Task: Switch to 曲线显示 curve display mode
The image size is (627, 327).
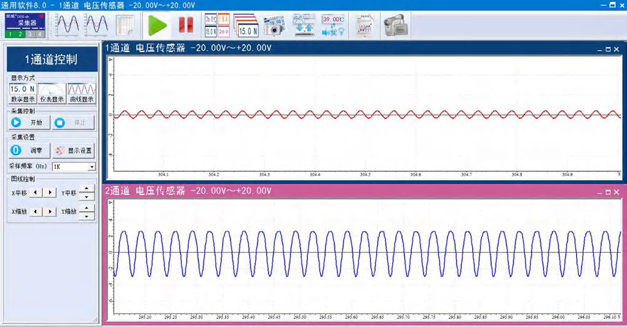Action: (x=82, y=93)
